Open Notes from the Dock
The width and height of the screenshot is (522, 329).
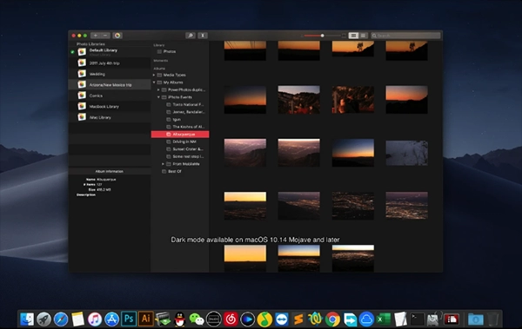(x=78, y=319)
